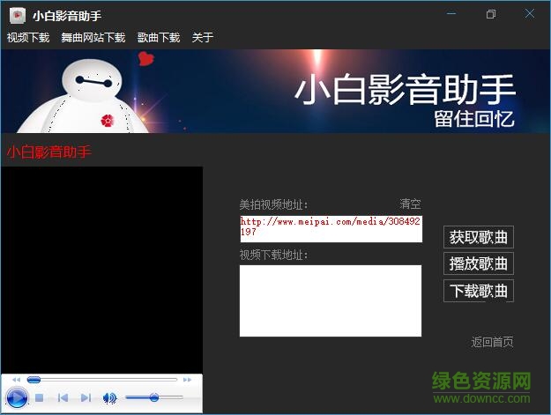Click the red 小白影音助手 heading text
The image size is (551, 415).
coord(49,152)
